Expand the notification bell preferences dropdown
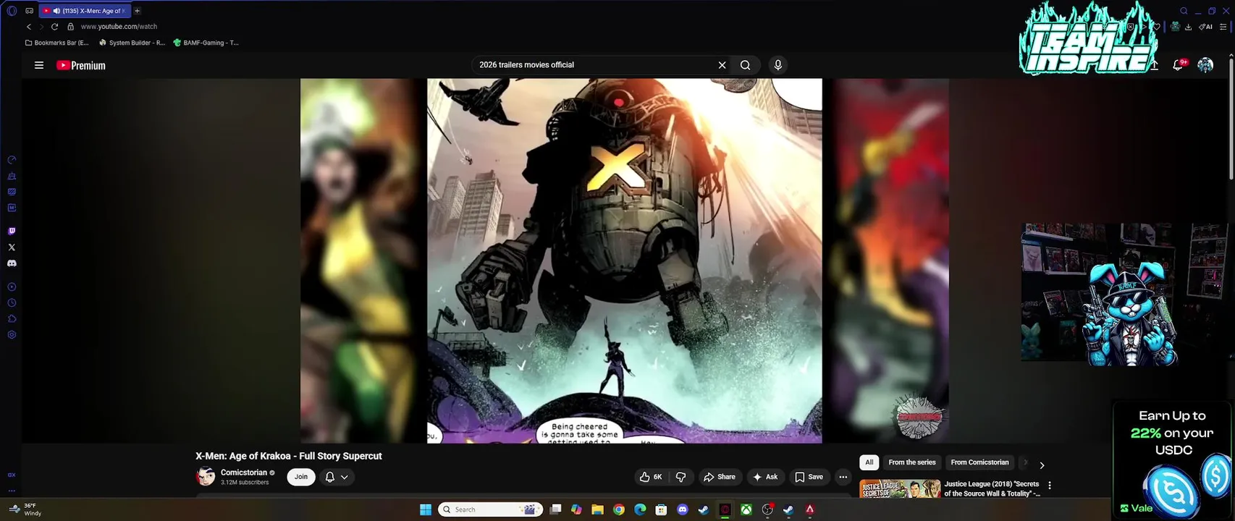Viewport: 1235px width, 521px height. 337,477
